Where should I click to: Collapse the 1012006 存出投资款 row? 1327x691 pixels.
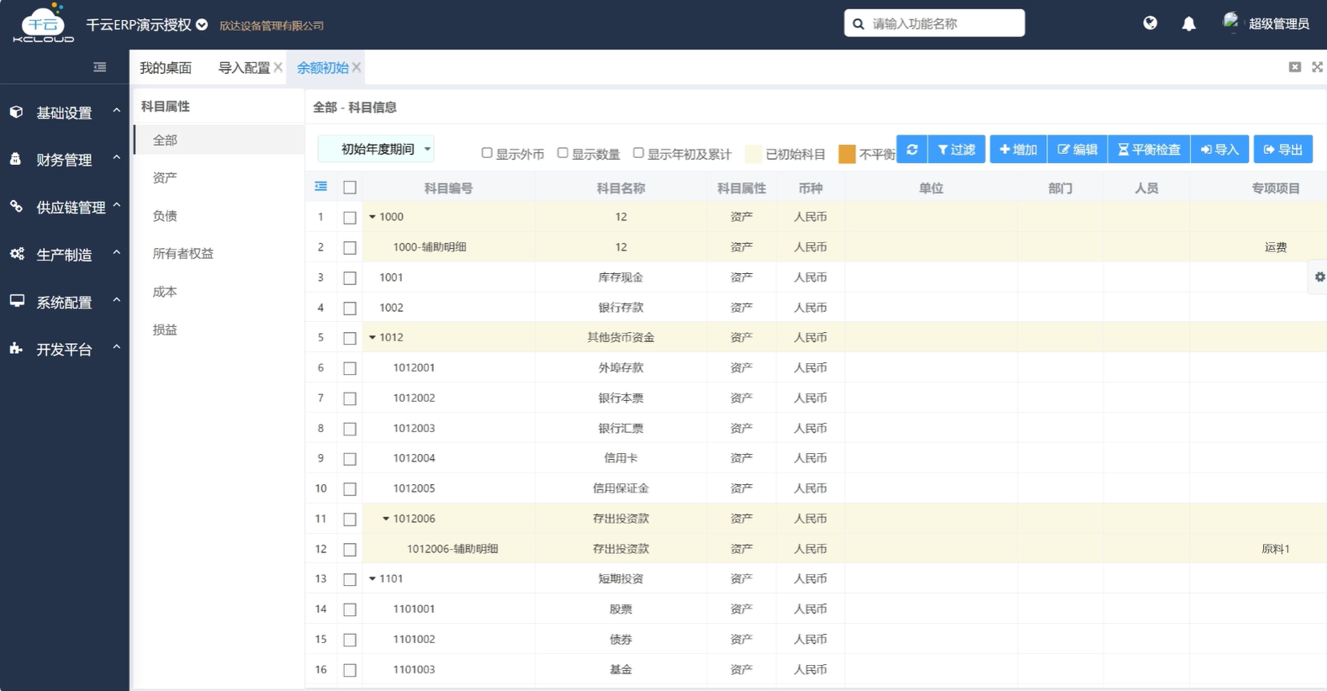click(x=386, y=519)
